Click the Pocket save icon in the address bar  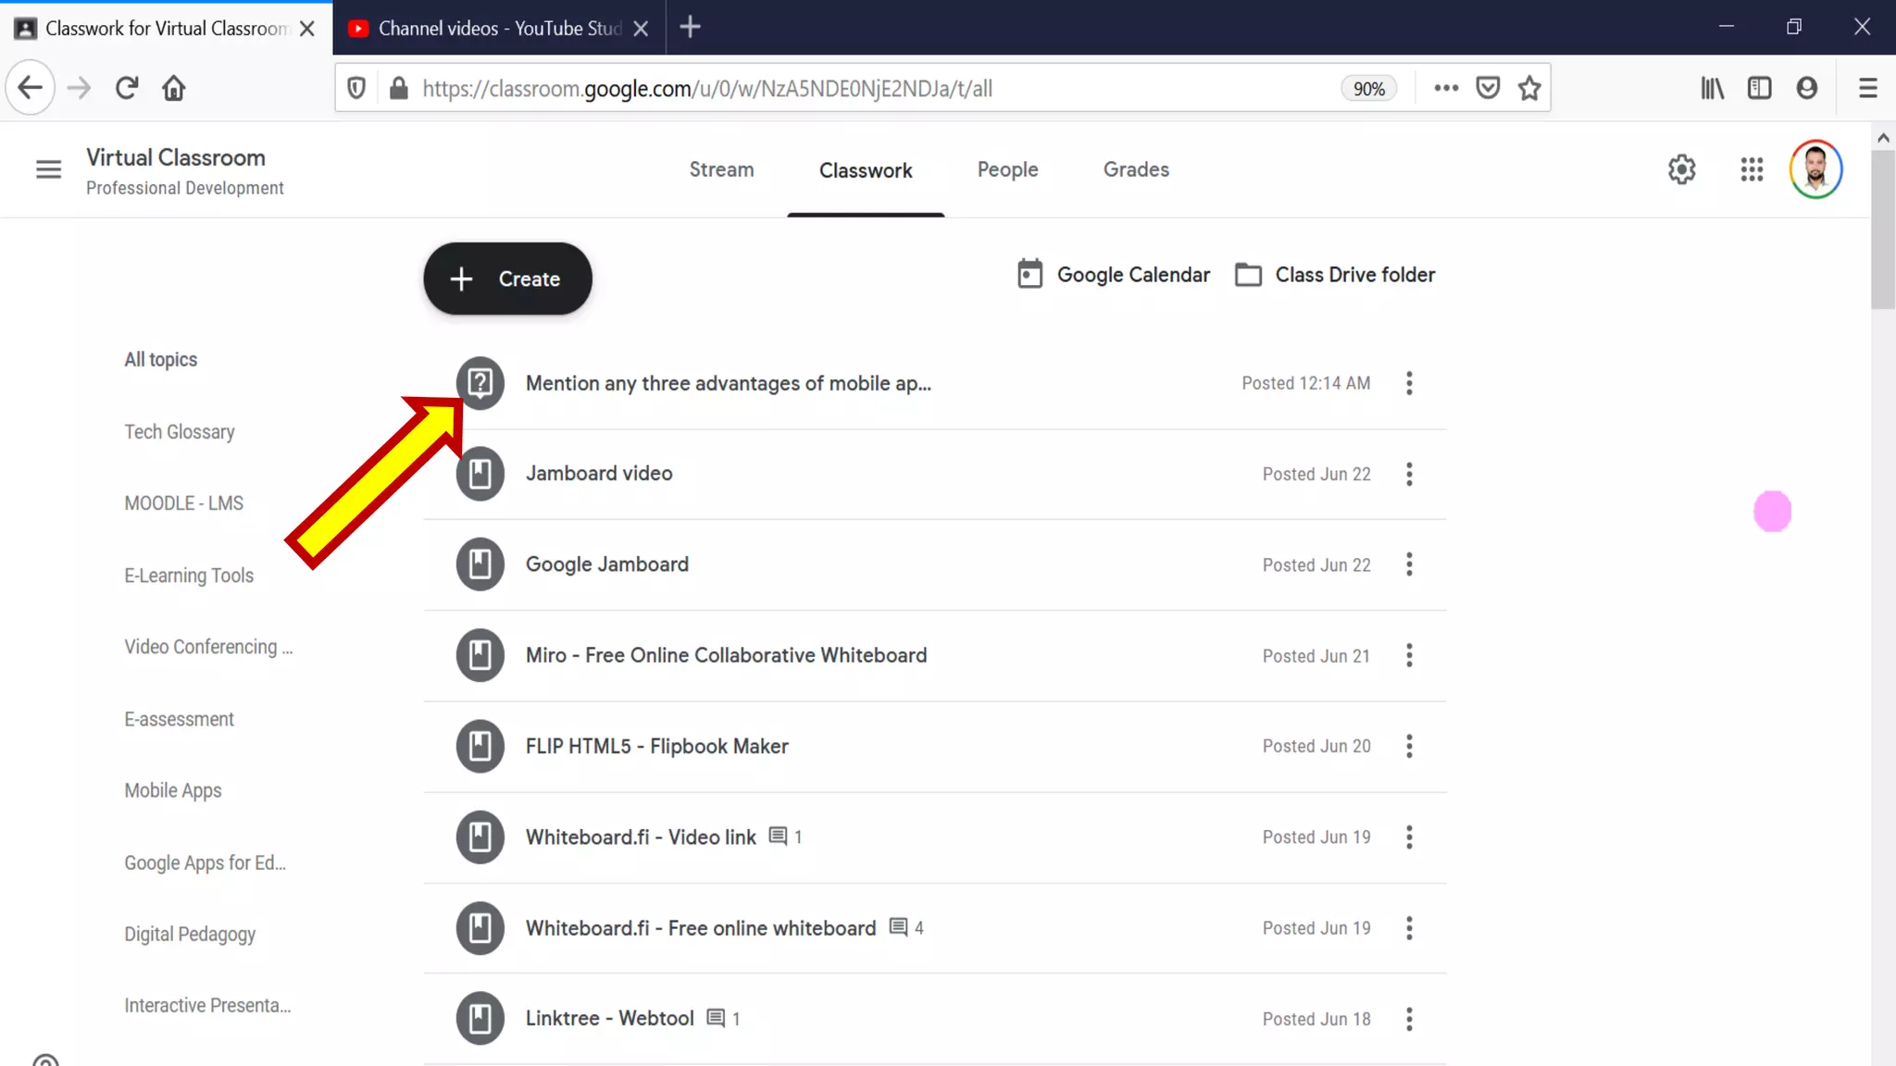click(1488, 88)
